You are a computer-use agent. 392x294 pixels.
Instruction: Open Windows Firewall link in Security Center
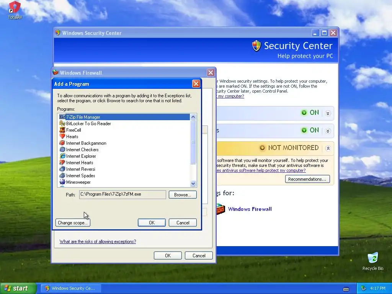point(250,209)
